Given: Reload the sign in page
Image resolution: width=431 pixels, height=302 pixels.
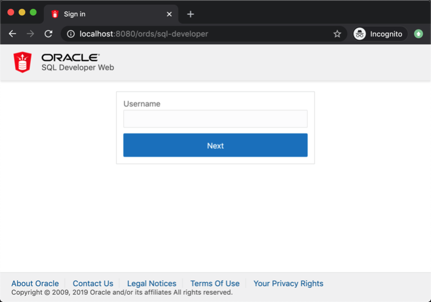Looking at the screenshot, I should [48, 34].
